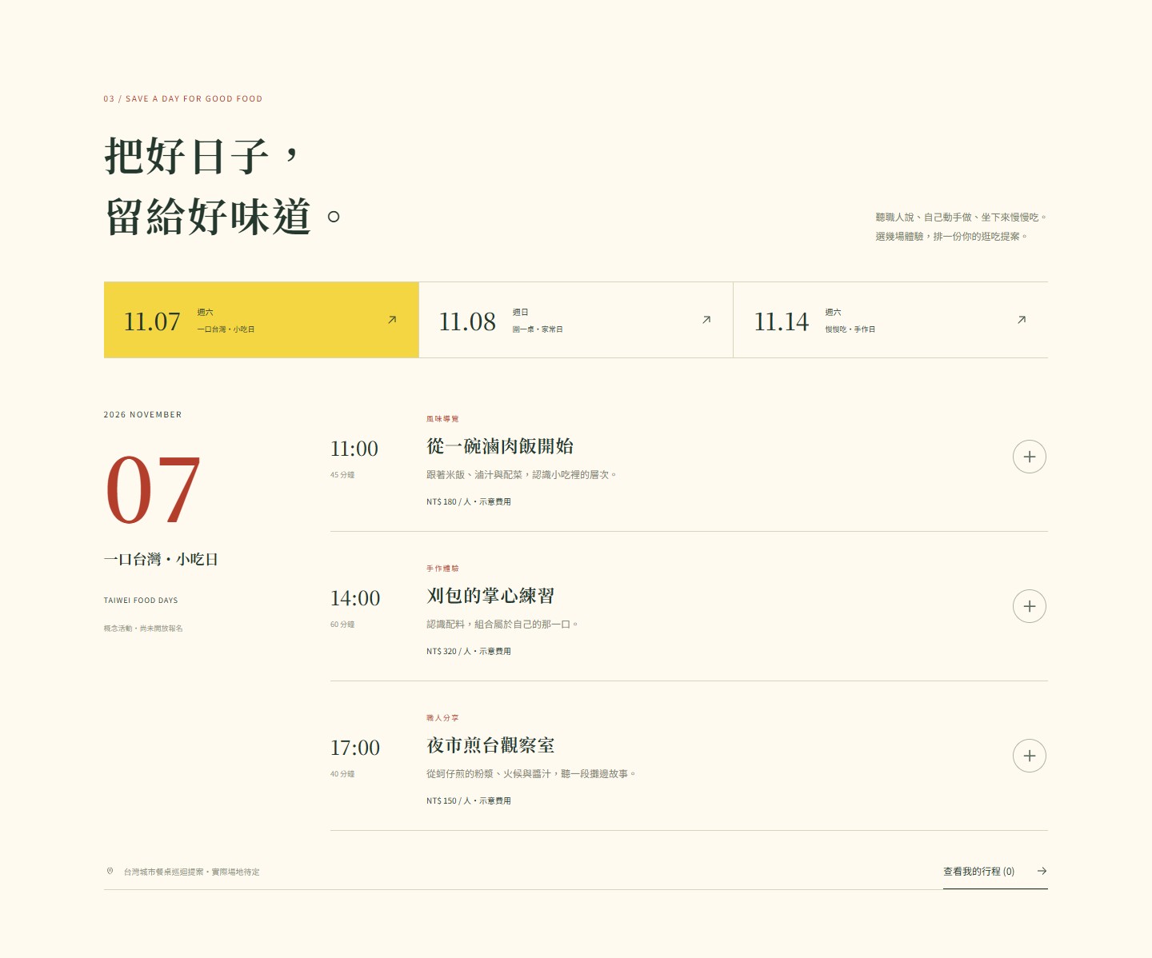Click the 17:00 time label

pyautogui.click(x=355, y=748)
